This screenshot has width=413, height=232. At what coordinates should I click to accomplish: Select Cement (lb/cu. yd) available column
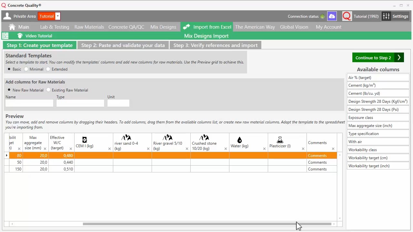378,93
